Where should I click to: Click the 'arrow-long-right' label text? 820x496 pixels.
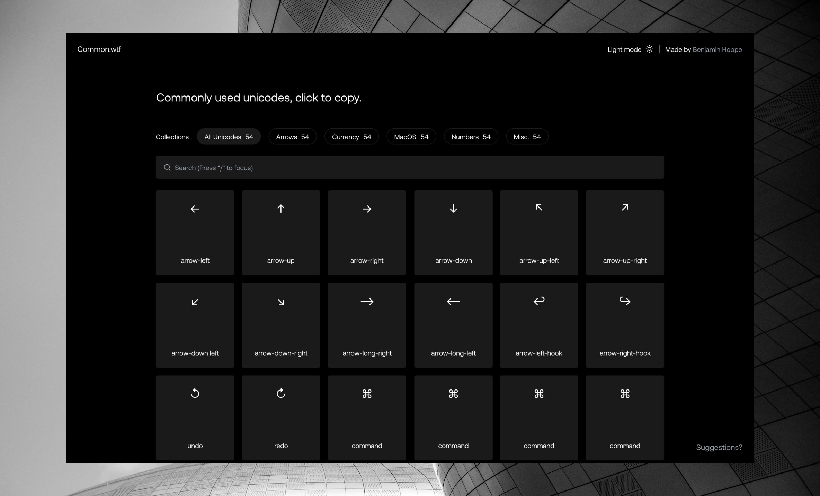[x=367, y=353]
